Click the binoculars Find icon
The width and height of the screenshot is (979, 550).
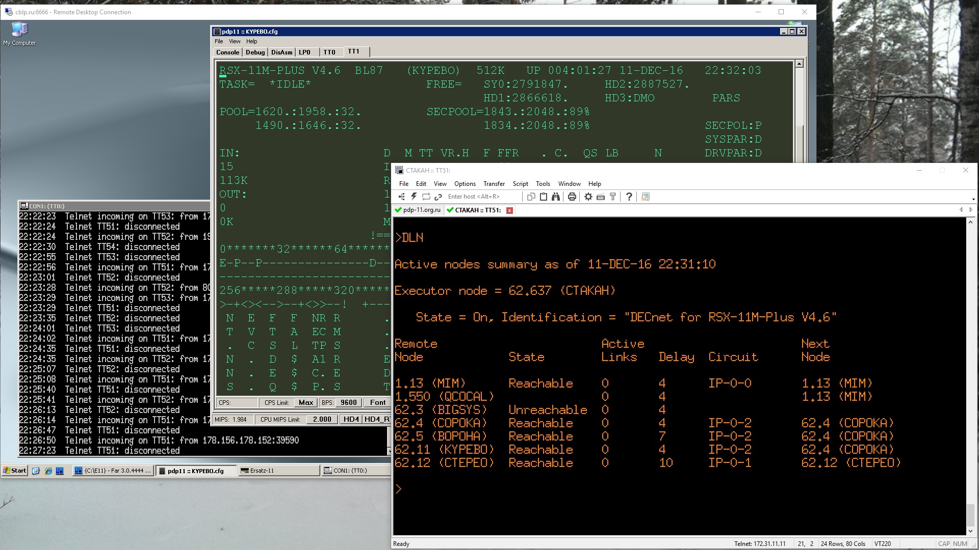tap(556, 197)
